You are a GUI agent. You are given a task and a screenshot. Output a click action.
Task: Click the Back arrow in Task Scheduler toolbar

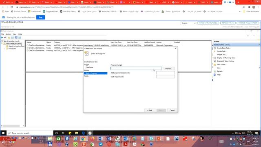tap(2, 38)
